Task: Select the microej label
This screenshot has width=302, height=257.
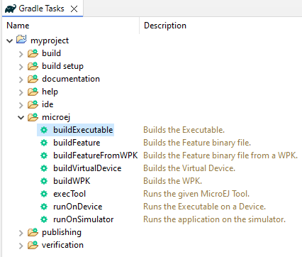Action: tap(56, 117)
